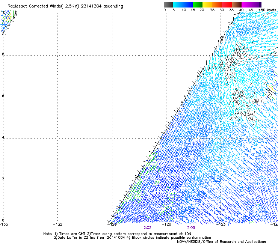Click the latitude '8' axis label
Screen dimensions: 278x244
3,54
